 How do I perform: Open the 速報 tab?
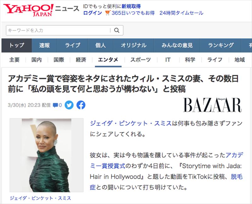click(x=44, y=45)
